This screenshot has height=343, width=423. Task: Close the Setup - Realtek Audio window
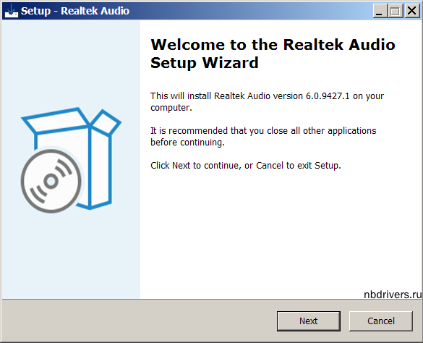[x=411, y=11]
